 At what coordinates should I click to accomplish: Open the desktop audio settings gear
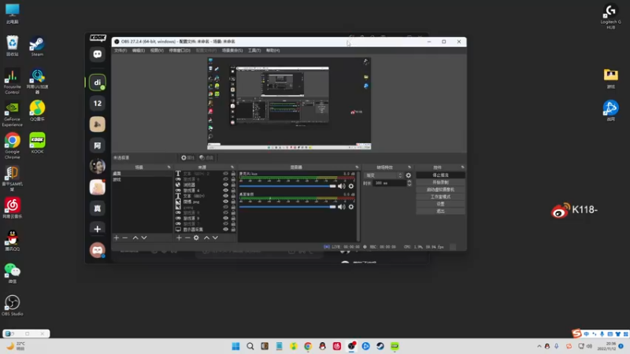pyautogui.click(x=351, y=207)
